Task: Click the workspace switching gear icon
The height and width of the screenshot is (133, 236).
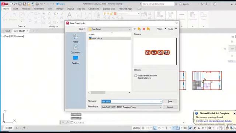Action: 209,128
